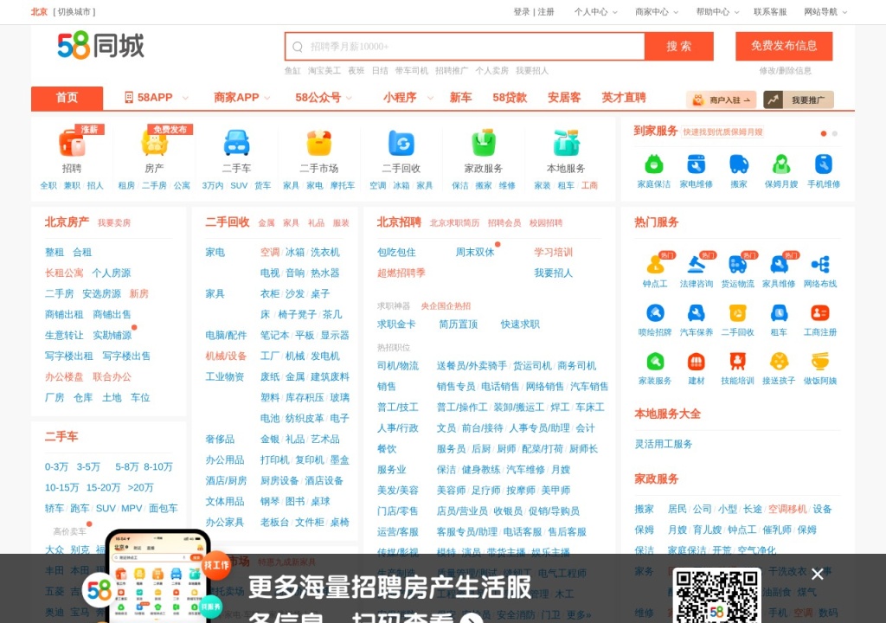886x623 pixels.
Task: Click the 搜索 search button
Action: [x=678, y=47]
